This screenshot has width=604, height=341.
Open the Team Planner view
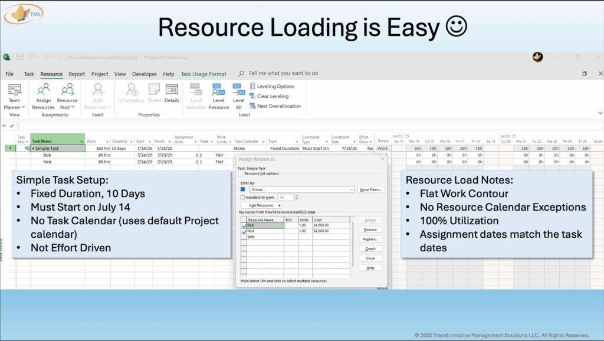[14, 97]
